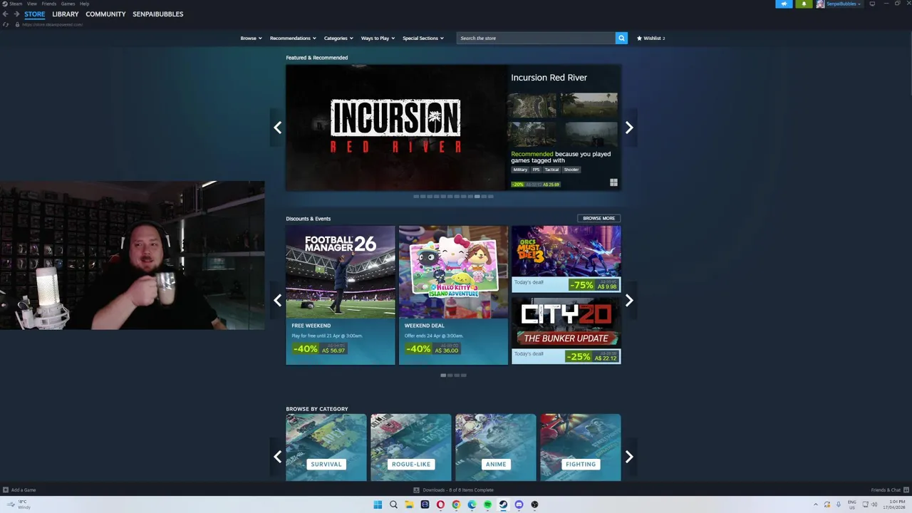Open the weather widget showing Windy
This screenshot has height=513, width=912.
coord(18,504)
